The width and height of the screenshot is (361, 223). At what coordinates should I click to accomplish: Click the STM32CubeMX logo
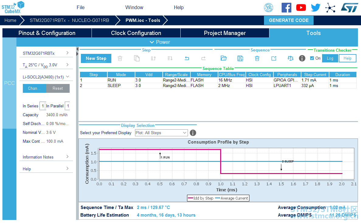13,7
